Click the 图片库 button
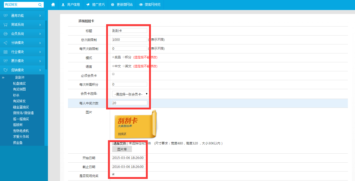The width and height of the screenshot is (355, 181). 122,149
